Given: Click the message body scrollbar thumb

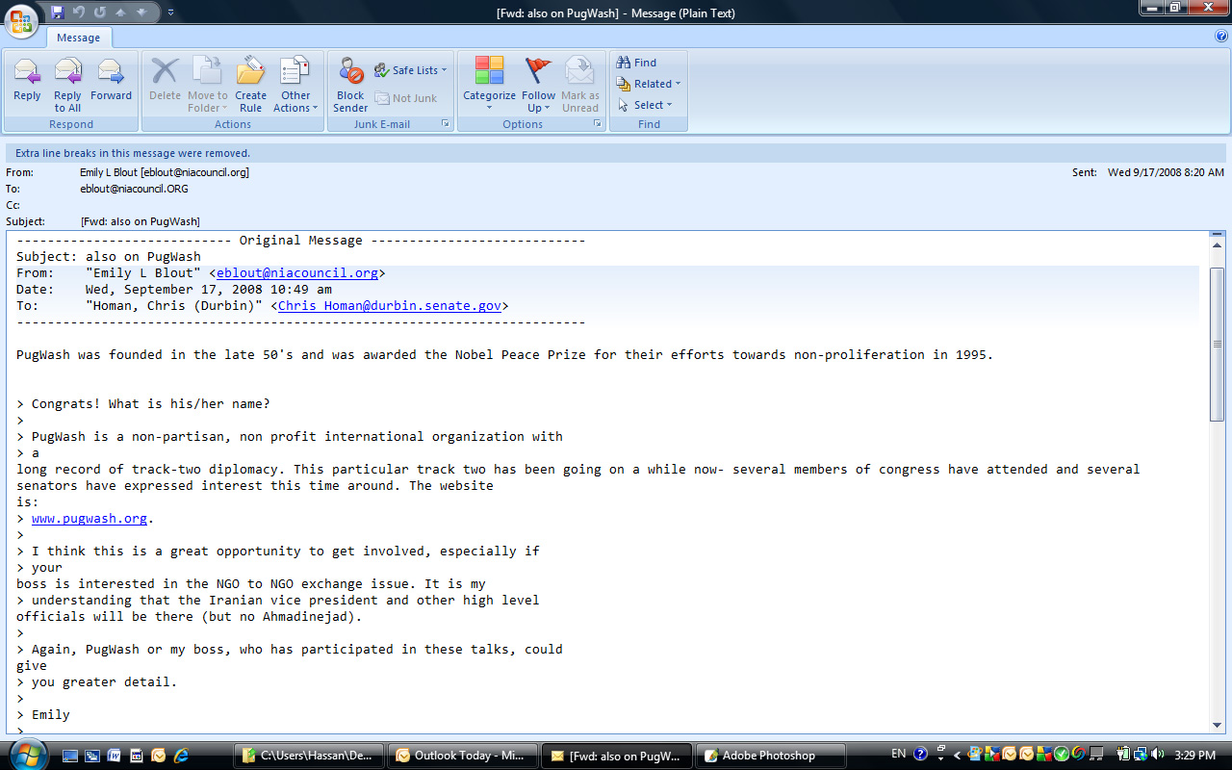Looking at the screenshot, I should pyautogui.click(x=1218, y=344).
